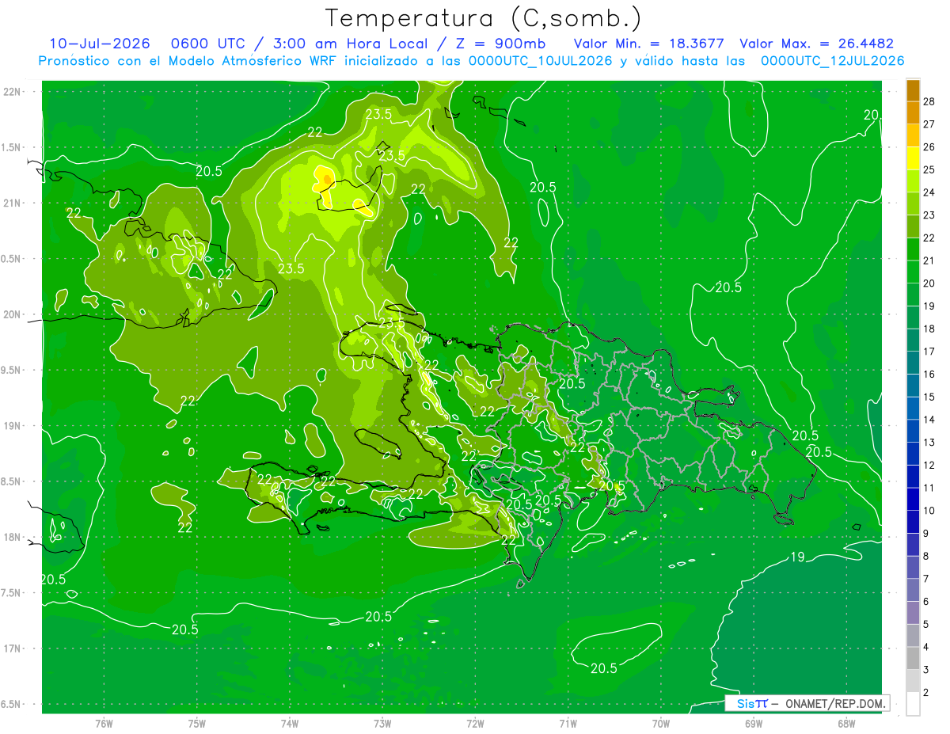Screen dimensions: 950x734
Task: Click the "10" value on the color scale
Action: [x=929, y=511]
